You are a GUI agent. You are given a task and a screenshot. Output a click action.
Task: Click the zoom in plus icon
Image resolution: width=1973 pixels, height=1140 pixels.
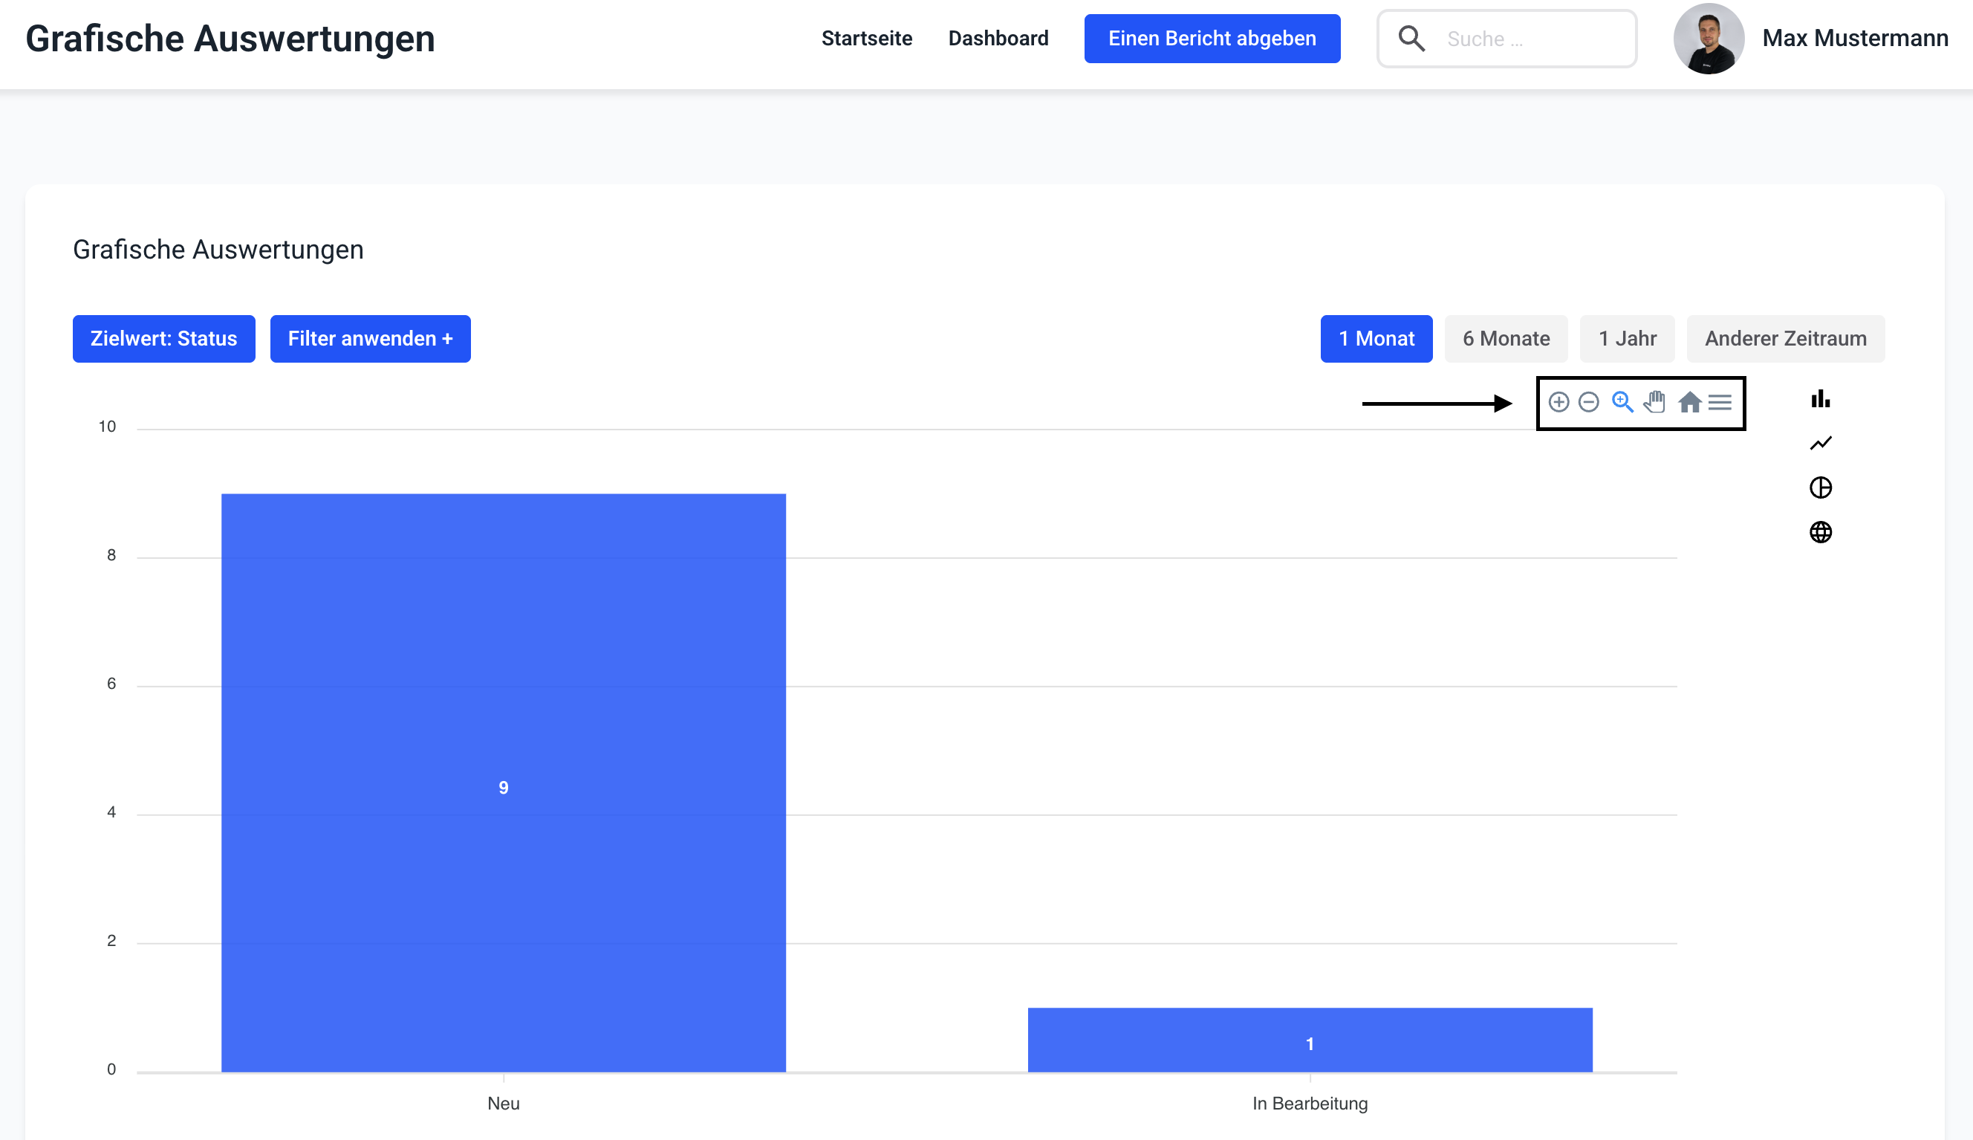click(x=1558, y=403)
